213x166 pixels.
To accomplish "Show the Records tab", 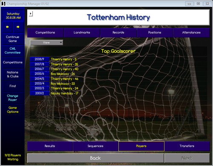I will tap(118, 32).
